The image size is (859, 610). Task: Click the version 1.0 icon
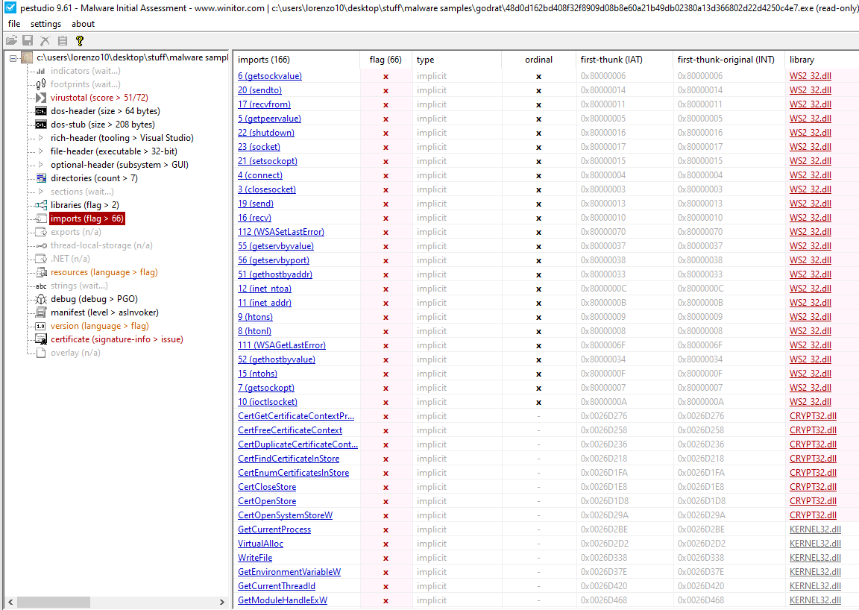[41, 326]
